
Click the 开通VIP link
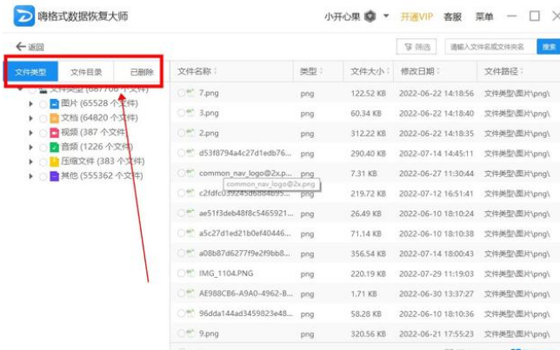click(x=416, y=17)
